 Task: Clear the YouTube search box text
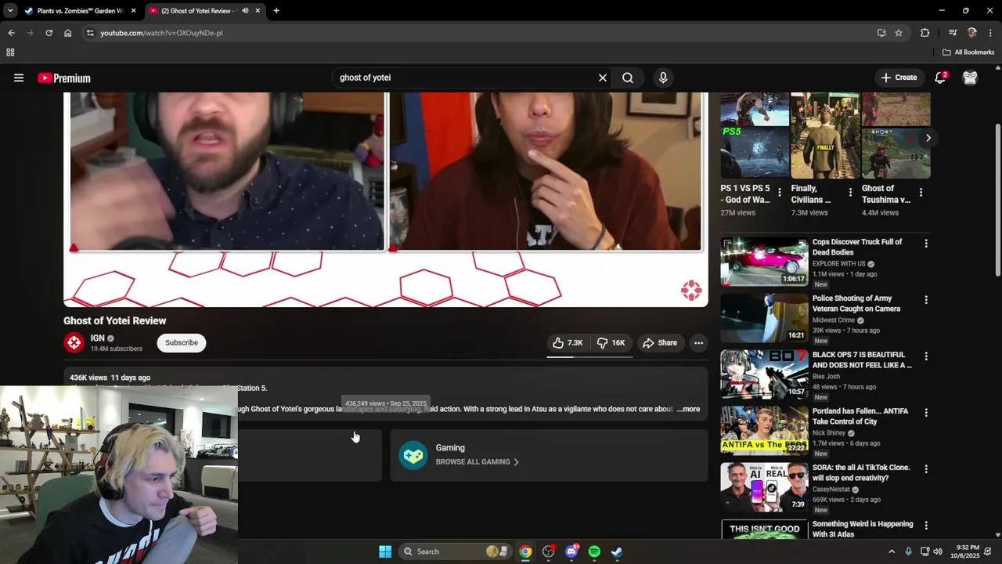[603, 78]
